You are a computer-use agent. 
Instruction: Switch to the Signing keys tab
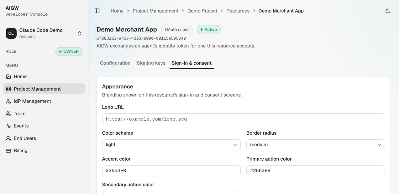click(151, 63)
